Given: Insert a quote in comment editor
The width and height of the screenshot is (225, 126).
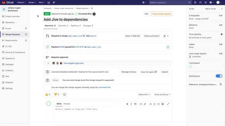Looking at the screenshot, I should pyautogui.click(x=135, y=104).
